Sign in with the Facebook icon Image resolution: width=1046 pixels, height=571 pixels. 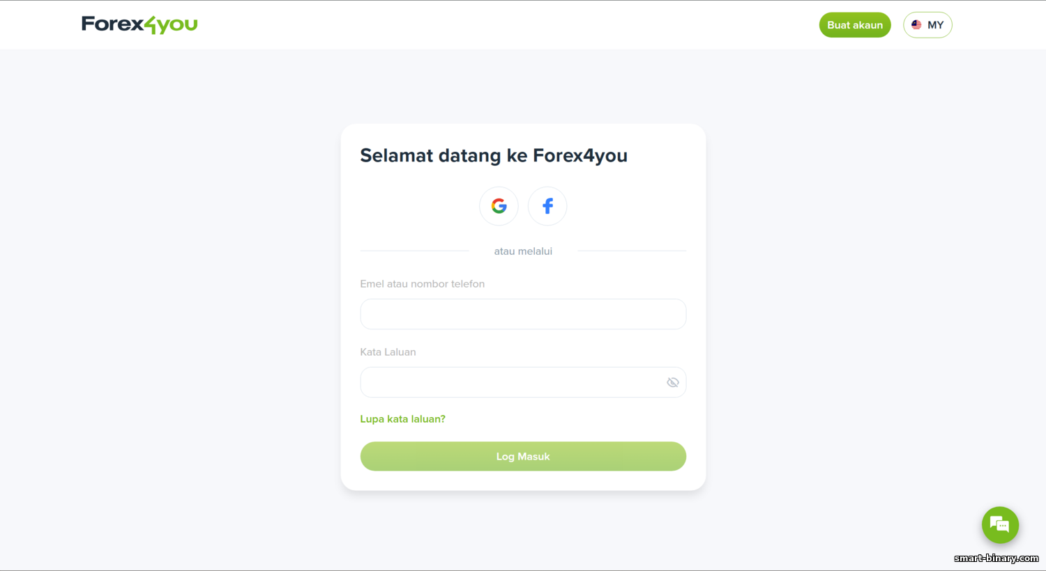pos(547,206)
